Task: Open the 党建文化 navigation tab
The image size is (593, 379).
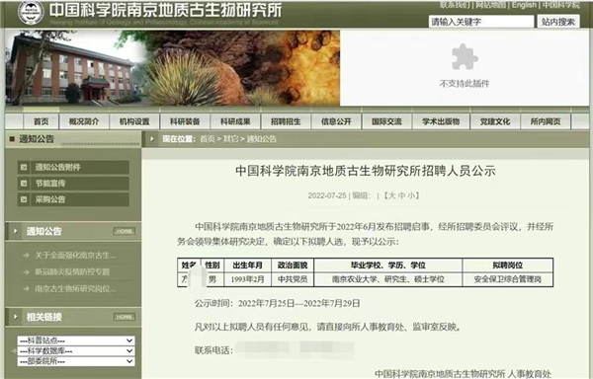Action: coord(495,121)
